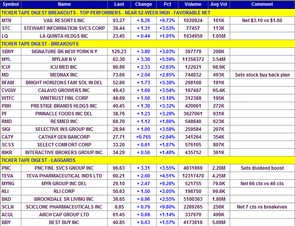The image size is (295, 226).
Task: Click the Avg Vol column header
Action: point(219,4)
